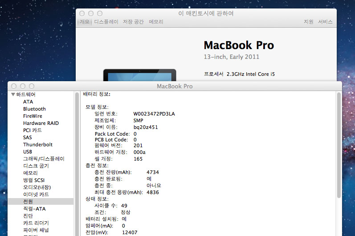Select 그래픽/디스플레이 in the sidebar
The height and width of the screenshot is (236, 355).
pos(44,159)
